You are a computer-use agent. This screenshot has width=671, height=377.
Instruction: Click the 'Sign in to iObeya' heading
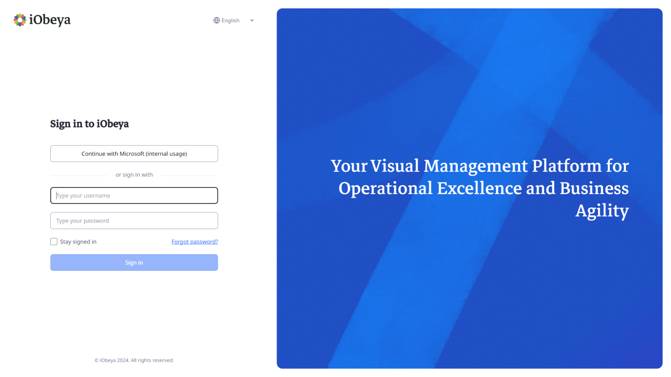pyautogui.click(x=90, y=124)
